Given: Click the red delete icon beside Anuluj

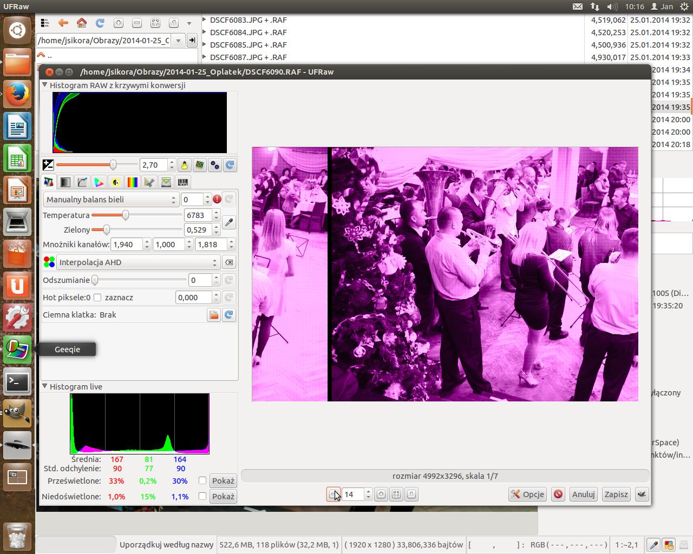Looking at the screenshot, I should tap(558, 494).
